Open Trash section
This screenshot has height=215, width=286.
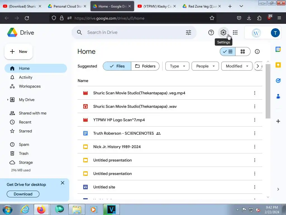tap(36, 153)
